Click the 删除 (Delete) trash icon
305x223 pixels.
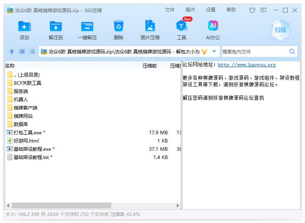pyautogui.click(x=119, y=26)
